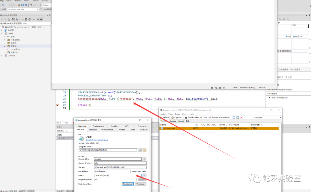Open Options in Process Hacker toolbar
311x192 pixels.
(x=177, y=117)
